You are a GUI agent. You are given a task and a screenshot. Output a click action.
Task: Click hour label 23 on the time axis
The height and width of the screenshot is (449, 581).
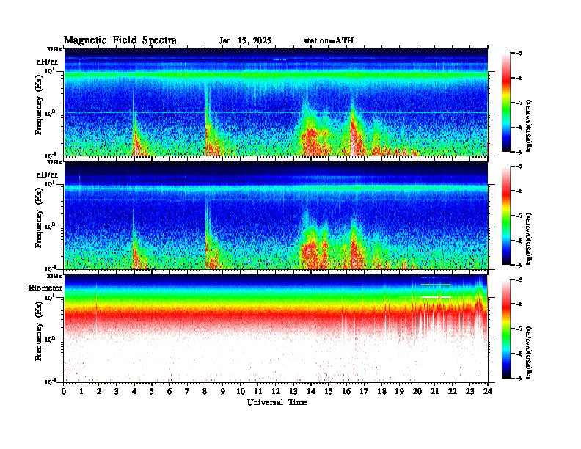coord(470,391)
